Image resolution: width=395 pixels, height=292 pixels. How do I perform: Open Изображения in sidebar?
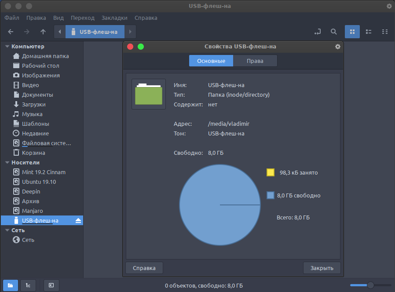(x=42, y=75)
